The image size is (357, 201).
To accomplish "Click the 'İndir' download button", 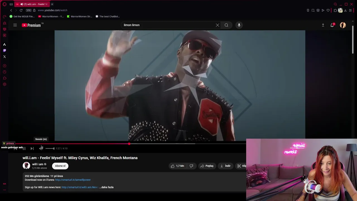I will click(x=225, y=166).
